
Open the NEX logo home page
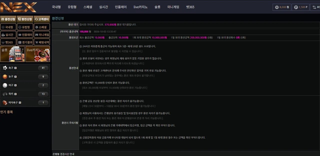[x=19, y=7]
